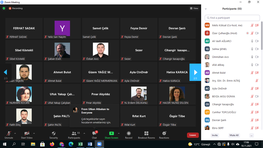
Task: Open Task View from the taskbar
Action: (x=23, y=144)
